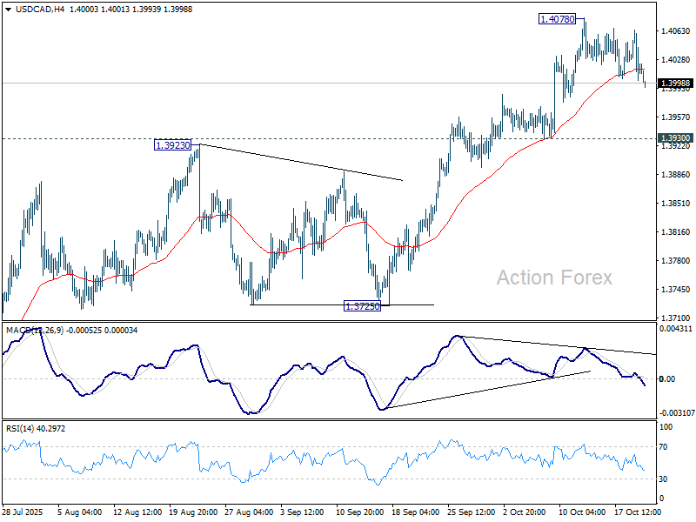The image size is (696, 522).
Task: Click the 3 Sep 12:00 time label
Action: (303, 512)
